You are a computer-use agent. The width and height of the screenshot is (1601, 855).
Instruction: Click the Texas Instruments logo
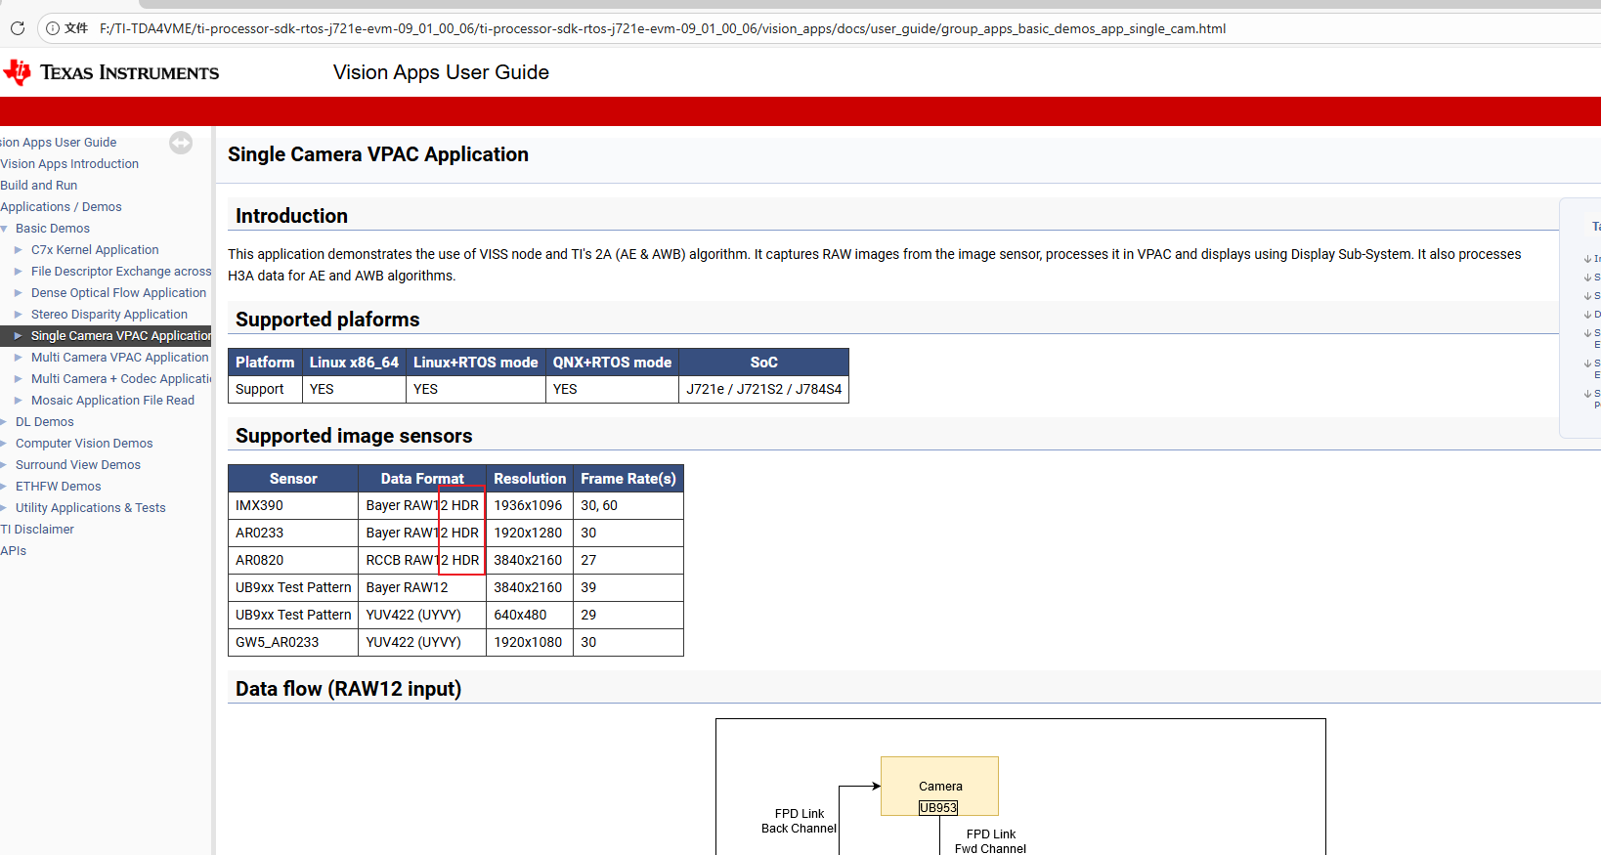coord(111,72)
